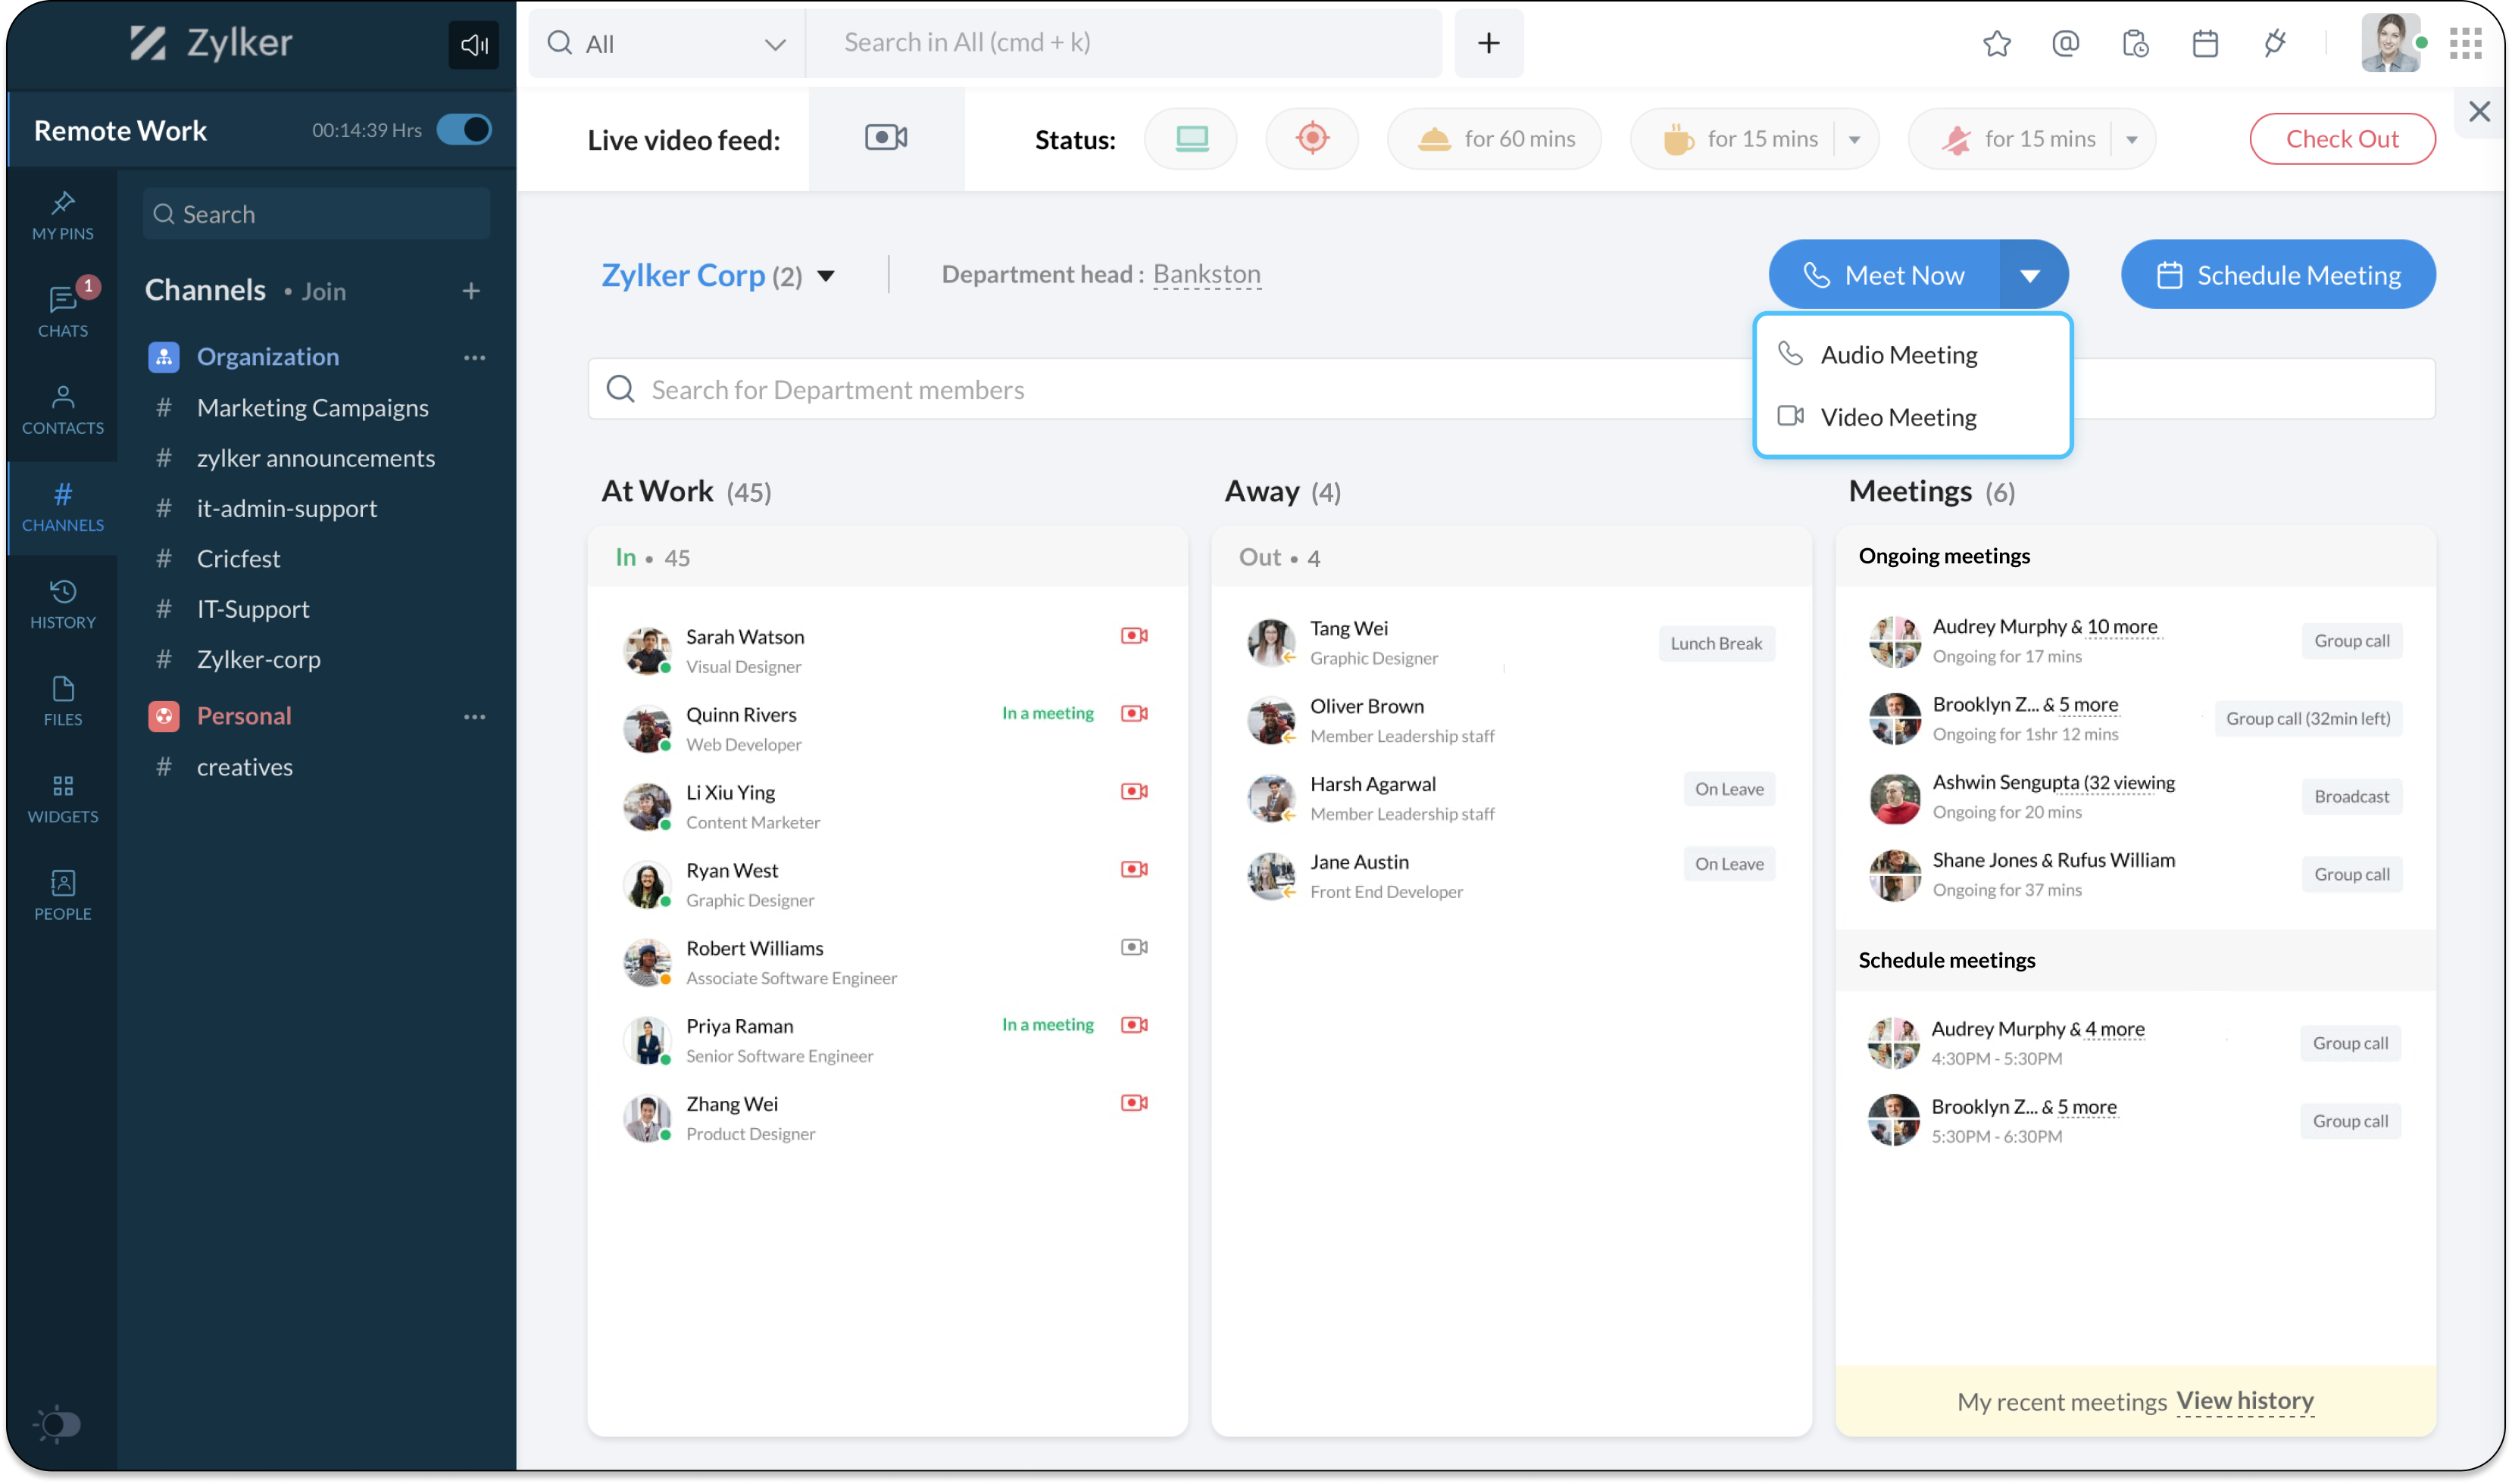Toggle the Remote Work switch off
Image resolution: width=2512 pixels, height=1484 pixels.
point(464,130)
